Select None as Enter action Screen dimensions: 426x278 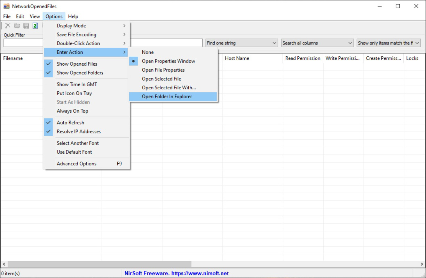pyautogui.click(x=173, y=52)
